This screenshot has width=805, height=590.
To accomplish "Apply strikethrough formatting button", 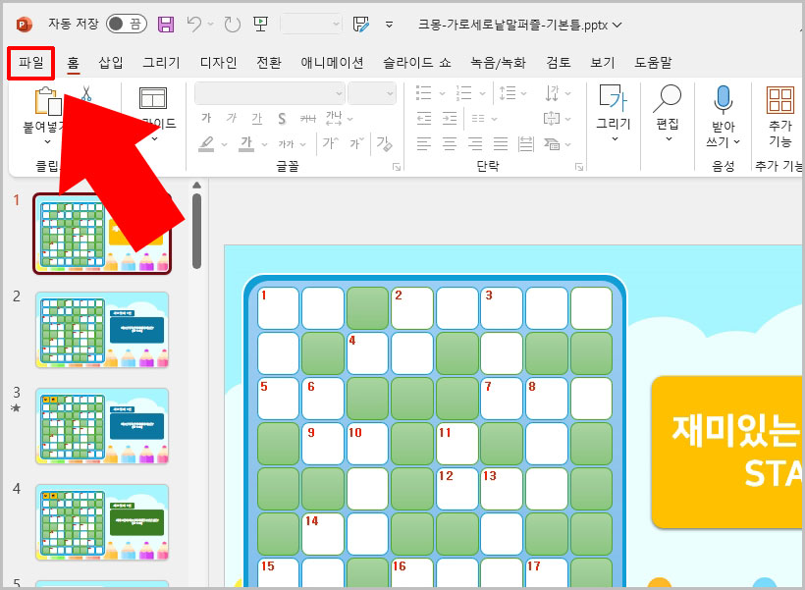I will pyautogui.click(x=307, y=119).
